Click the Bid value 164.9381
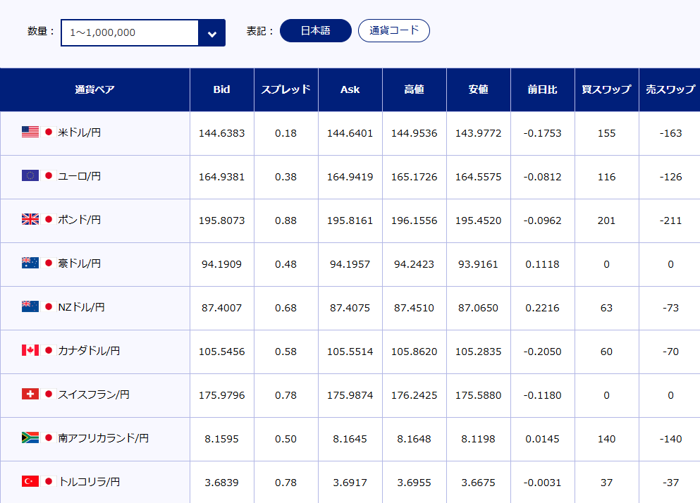Screen dimensions: 700x503 click(x=222, y=178)
